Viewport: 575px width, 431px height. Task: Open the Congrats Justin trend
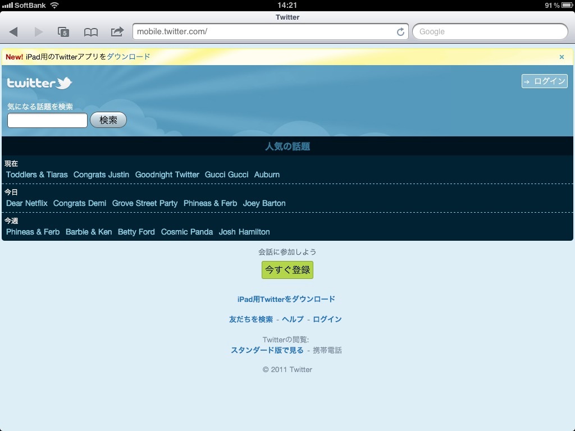[101, 175]
